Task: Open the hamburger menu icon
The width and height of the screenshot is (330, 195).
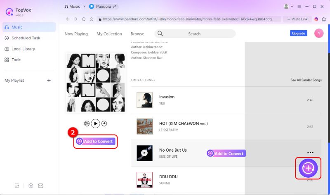Action: [x=299, y=7]
